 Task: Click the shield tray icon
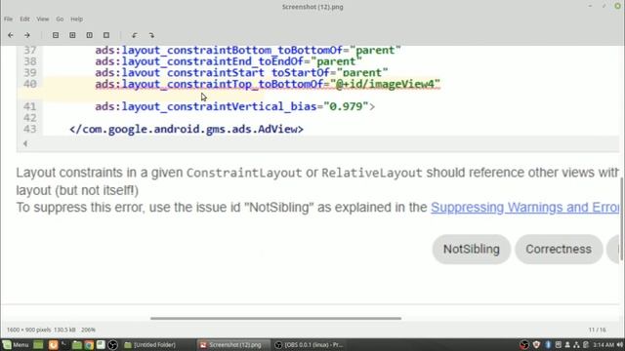tap(536, 344)
